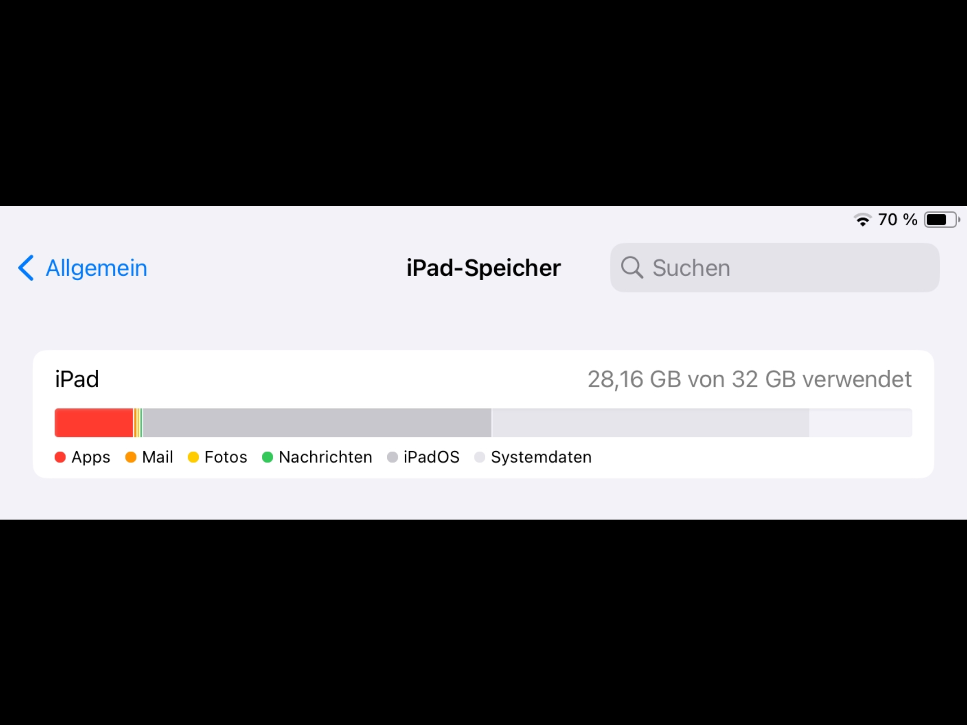Select the light gray Systemdaten legend dot
This screenshot has width=967, height=725.
pos(480,457)
